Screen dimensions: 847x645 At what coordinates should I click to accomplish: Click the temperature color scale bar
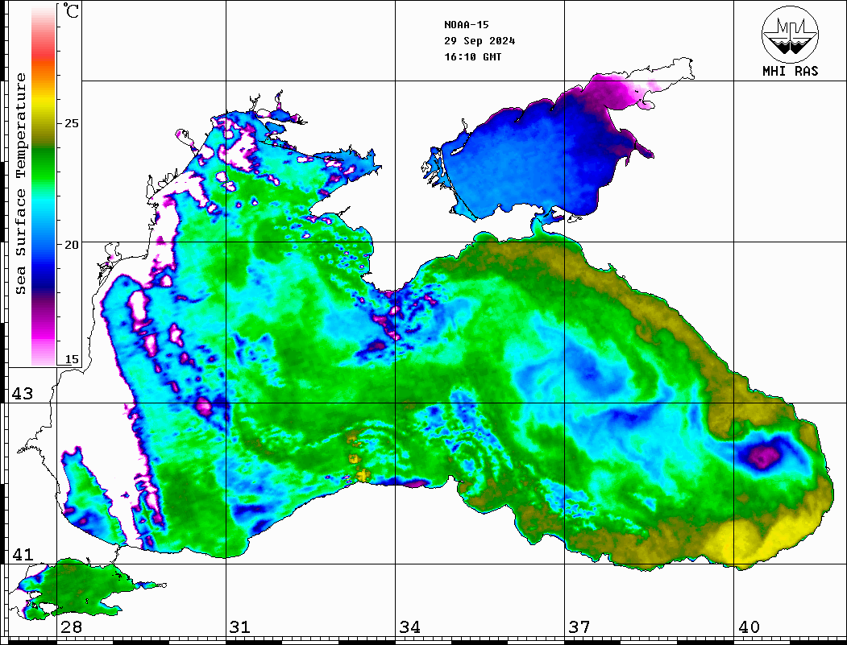click(44, 185)
